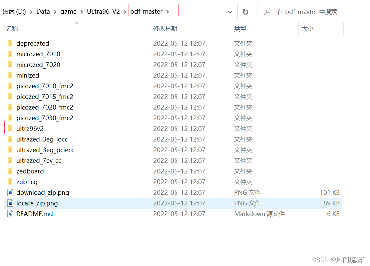Click the refresh icon in address bar
Screen dimensions: 370x266
pyautogui.click(x=245, y=11)
